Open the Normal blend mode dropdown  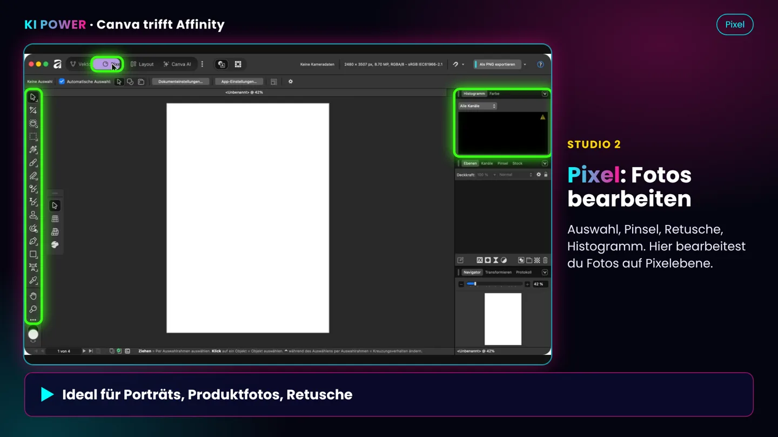coord(515,175)
